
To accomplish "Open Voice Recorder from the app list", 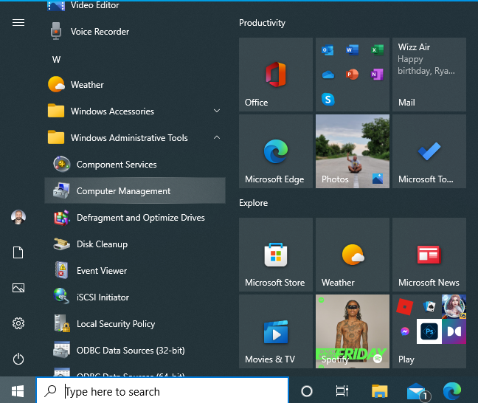I will pos(135,32).
